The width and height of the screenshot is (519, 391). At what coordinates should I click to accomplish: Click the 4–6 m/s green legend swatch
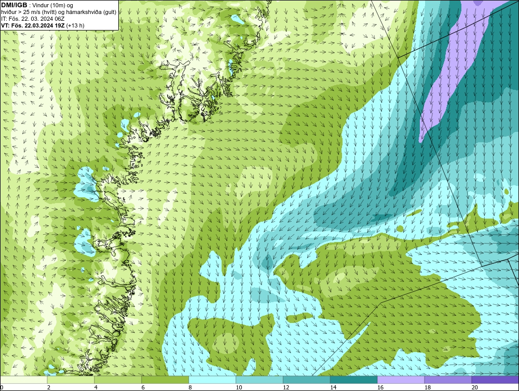[118, 380]
